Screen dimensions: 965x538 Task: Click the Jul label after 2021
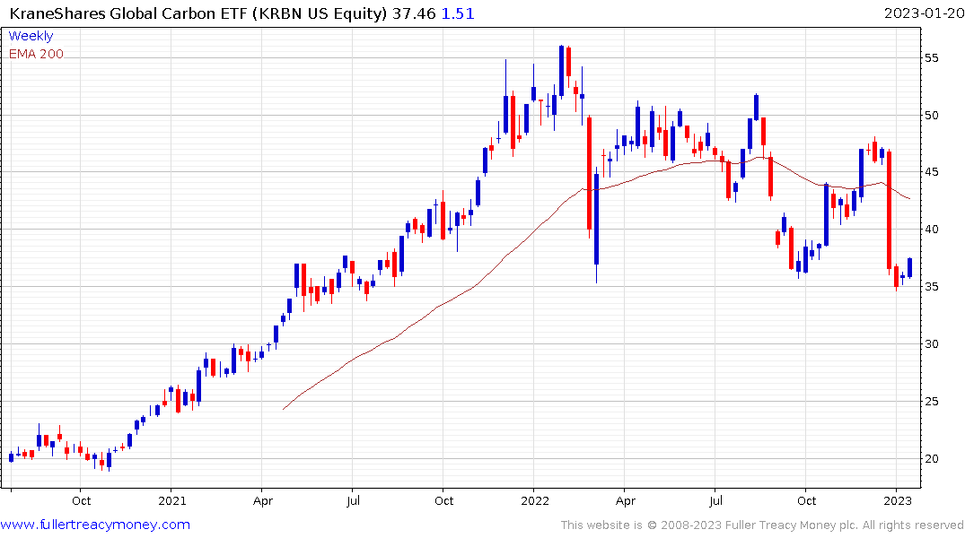pos(353,501)
